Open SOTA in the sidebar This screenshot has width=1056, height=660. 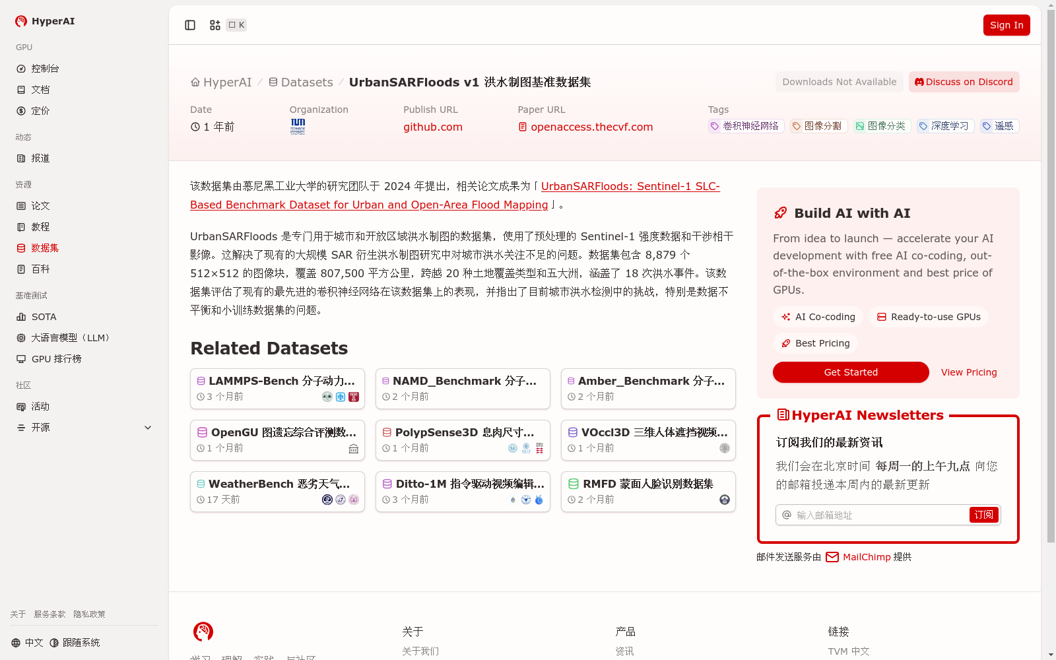tap(84, 317)
